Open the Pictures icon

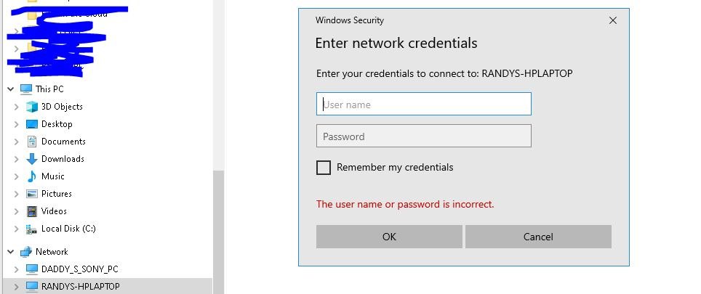tap(32, 194)
